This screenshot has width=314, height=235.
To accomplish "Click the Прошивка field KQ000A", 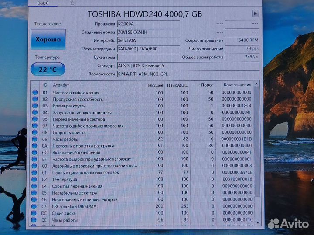I will point(148,24).
